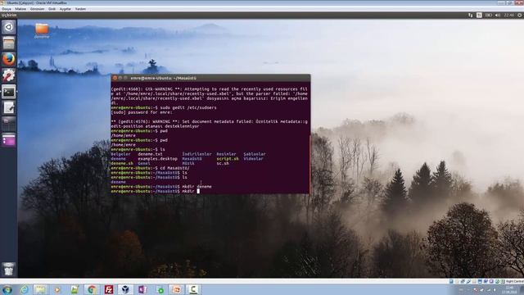The width and height of the screenshot is (524, 295).
Task: Click the Right Control indicator in VirtualBox status bar
Action: tap(515, 282)
